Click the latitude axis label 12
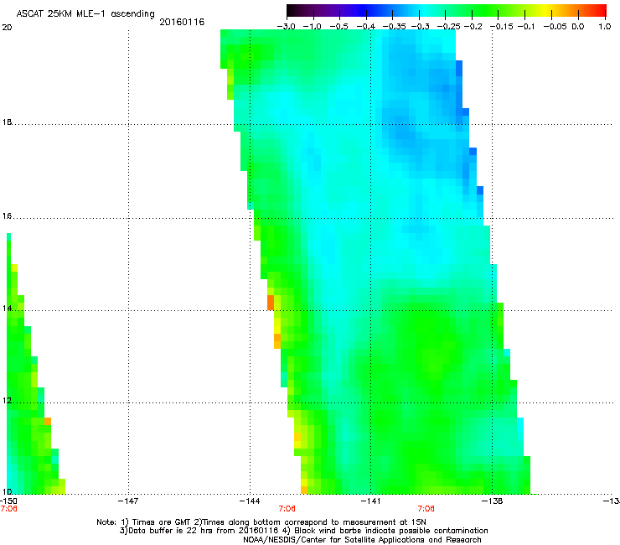This screenshot has width=620, height=545. click(7, 401)
